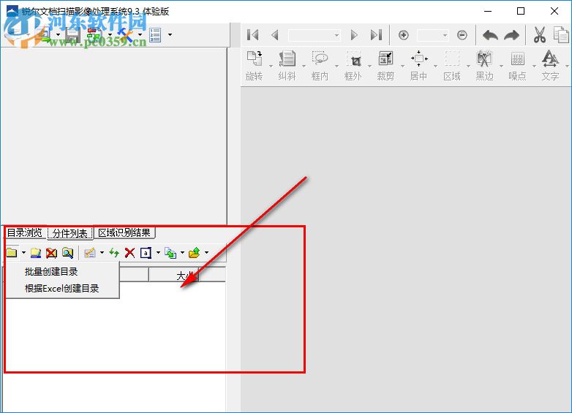The width and height of the screenshot is (572, 413).
Task: Click the redo arrow icon
Action: pos(511,35)
